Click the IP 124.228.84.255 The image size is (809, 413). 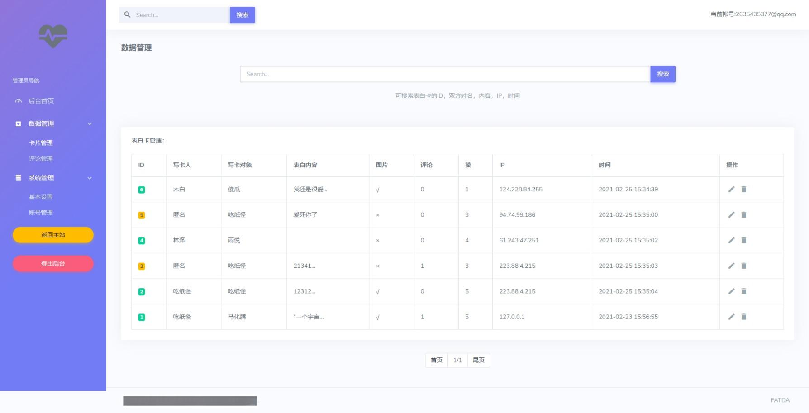click(x=521, y=189)
